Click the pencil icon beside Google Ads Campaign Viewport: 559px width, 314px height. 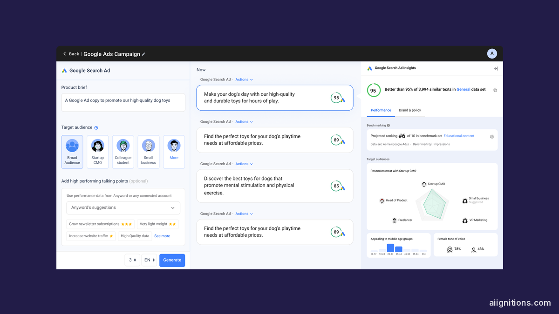(143, 54)
